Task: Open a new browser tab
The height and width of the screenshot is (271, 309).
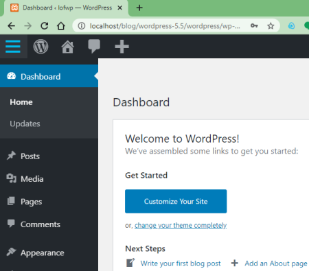Action: [139, 8]
